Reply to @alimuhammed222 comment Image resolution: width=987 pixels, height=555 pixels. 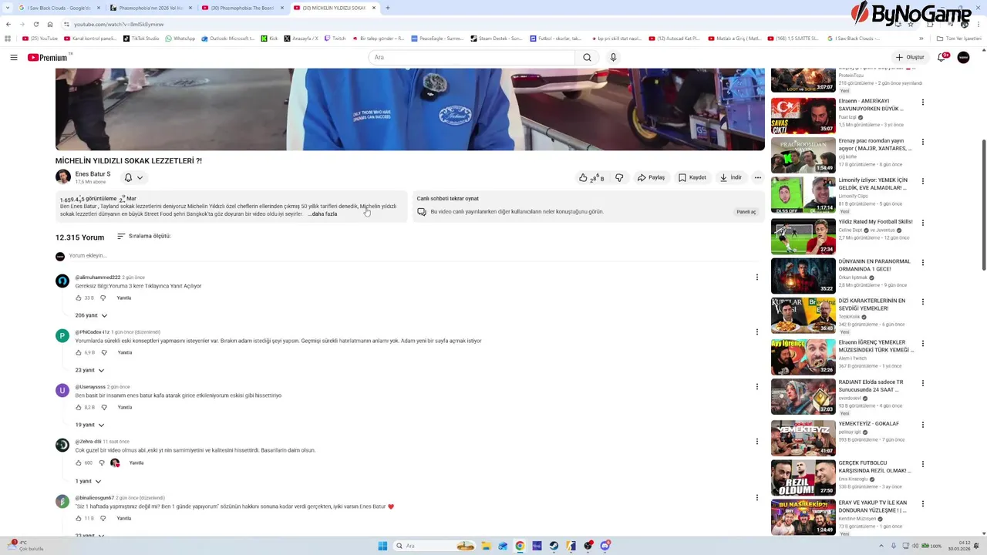tap(124, 298)
